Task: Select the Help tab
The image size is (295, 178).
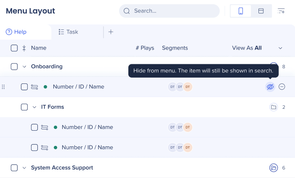Action: tap(16, 32)
